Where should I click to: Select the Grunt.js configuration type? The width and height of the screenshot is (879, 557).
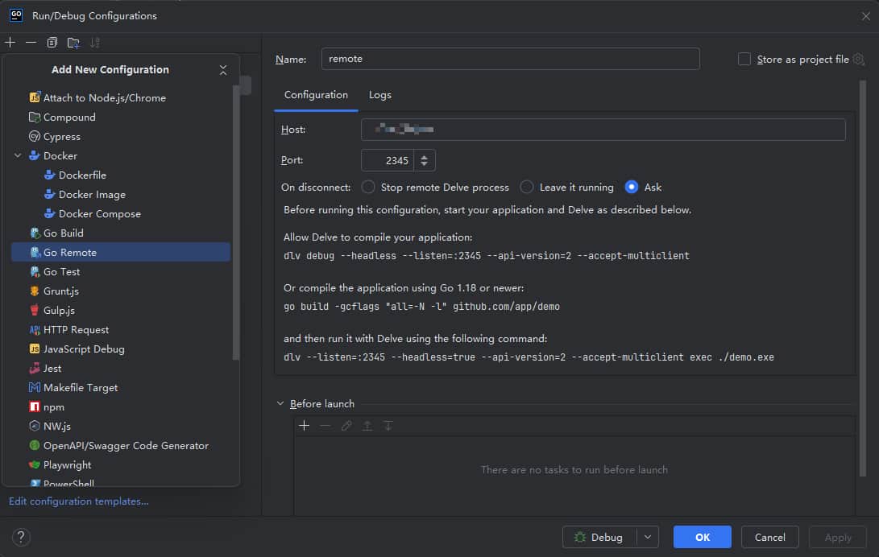point(121,291)
